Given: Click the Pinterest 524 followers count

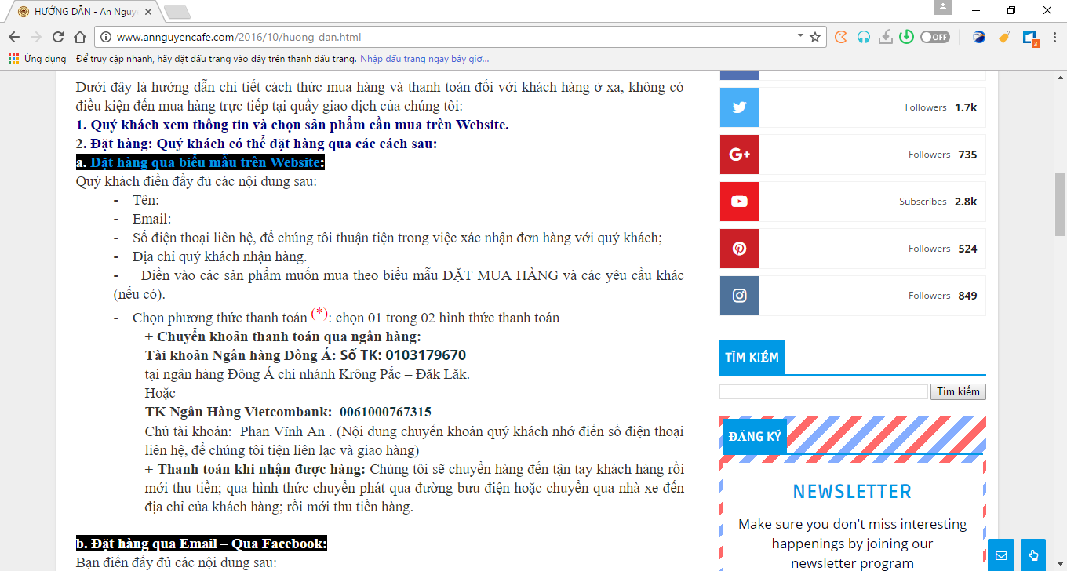Looking at the screenshot, I should coord(967,249).
